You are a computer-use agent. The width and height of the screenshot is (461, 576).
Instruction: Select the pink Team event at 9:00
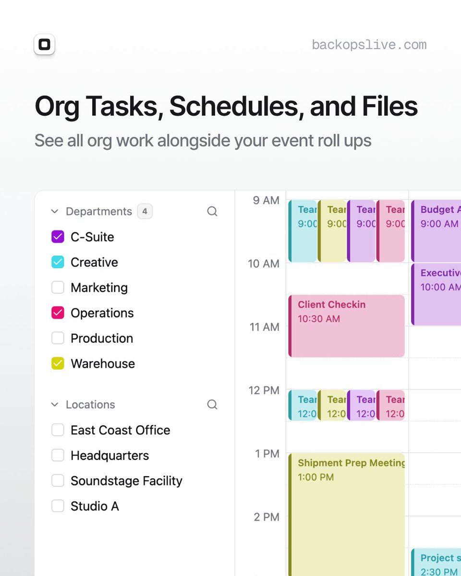click(x=390, y=231)
